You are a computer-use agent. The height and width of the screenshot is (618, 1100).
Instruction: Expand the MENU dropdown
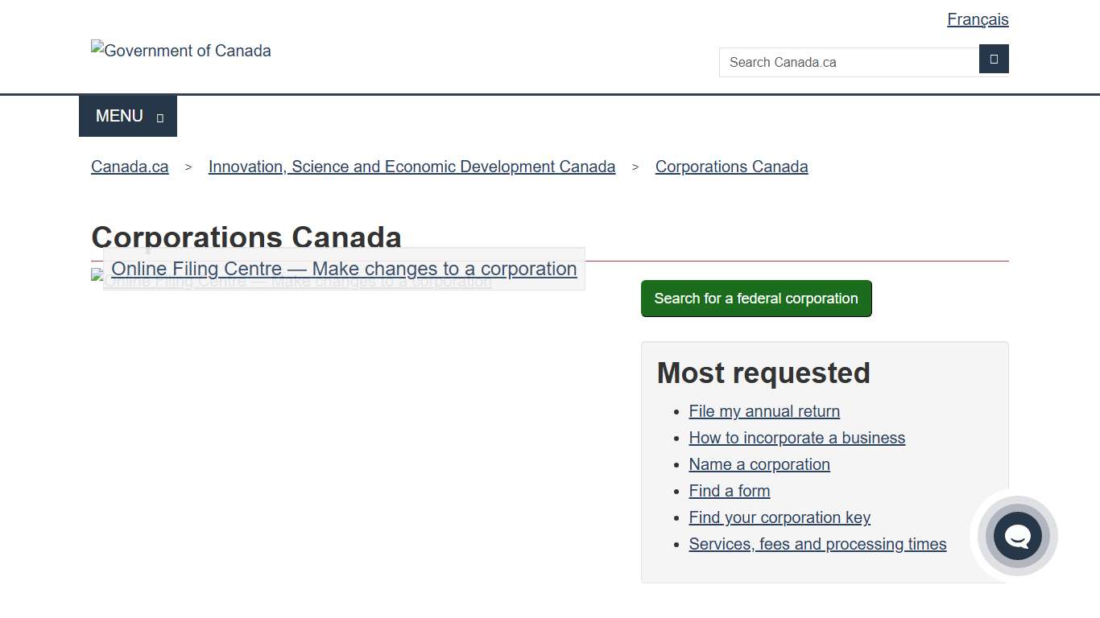pos(127,115)
